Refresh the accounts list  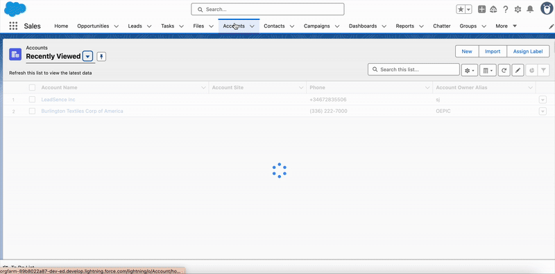click(x=504, y=71)
